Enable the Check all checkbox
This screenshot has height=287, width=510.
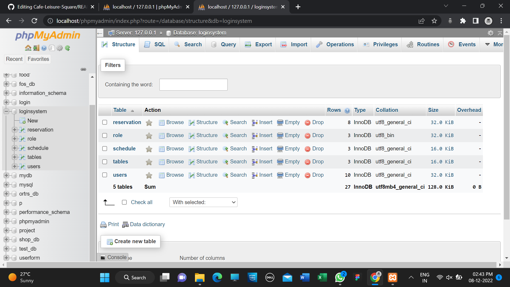tap(124, 202)
